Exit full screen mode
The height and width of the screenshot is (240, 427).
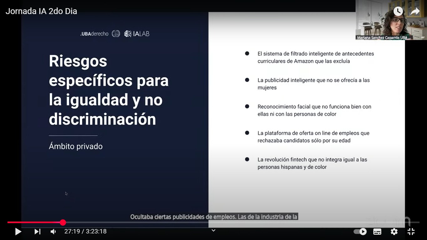click(x=411, y=232)
